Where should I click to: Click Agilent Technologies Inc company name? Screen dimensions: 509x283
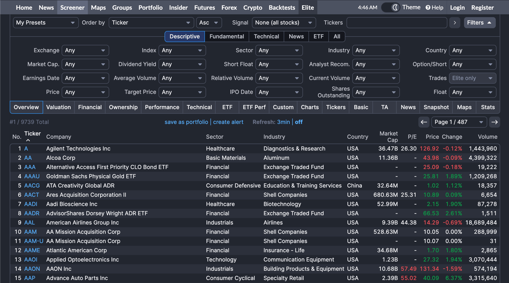[x=78, y=148]
